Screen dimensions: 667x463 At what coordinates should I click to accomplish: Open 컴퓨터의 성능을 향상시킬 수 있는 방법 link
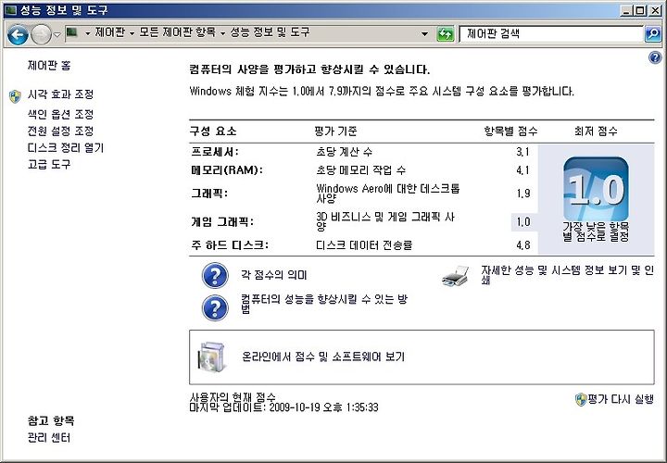(324, 304)
